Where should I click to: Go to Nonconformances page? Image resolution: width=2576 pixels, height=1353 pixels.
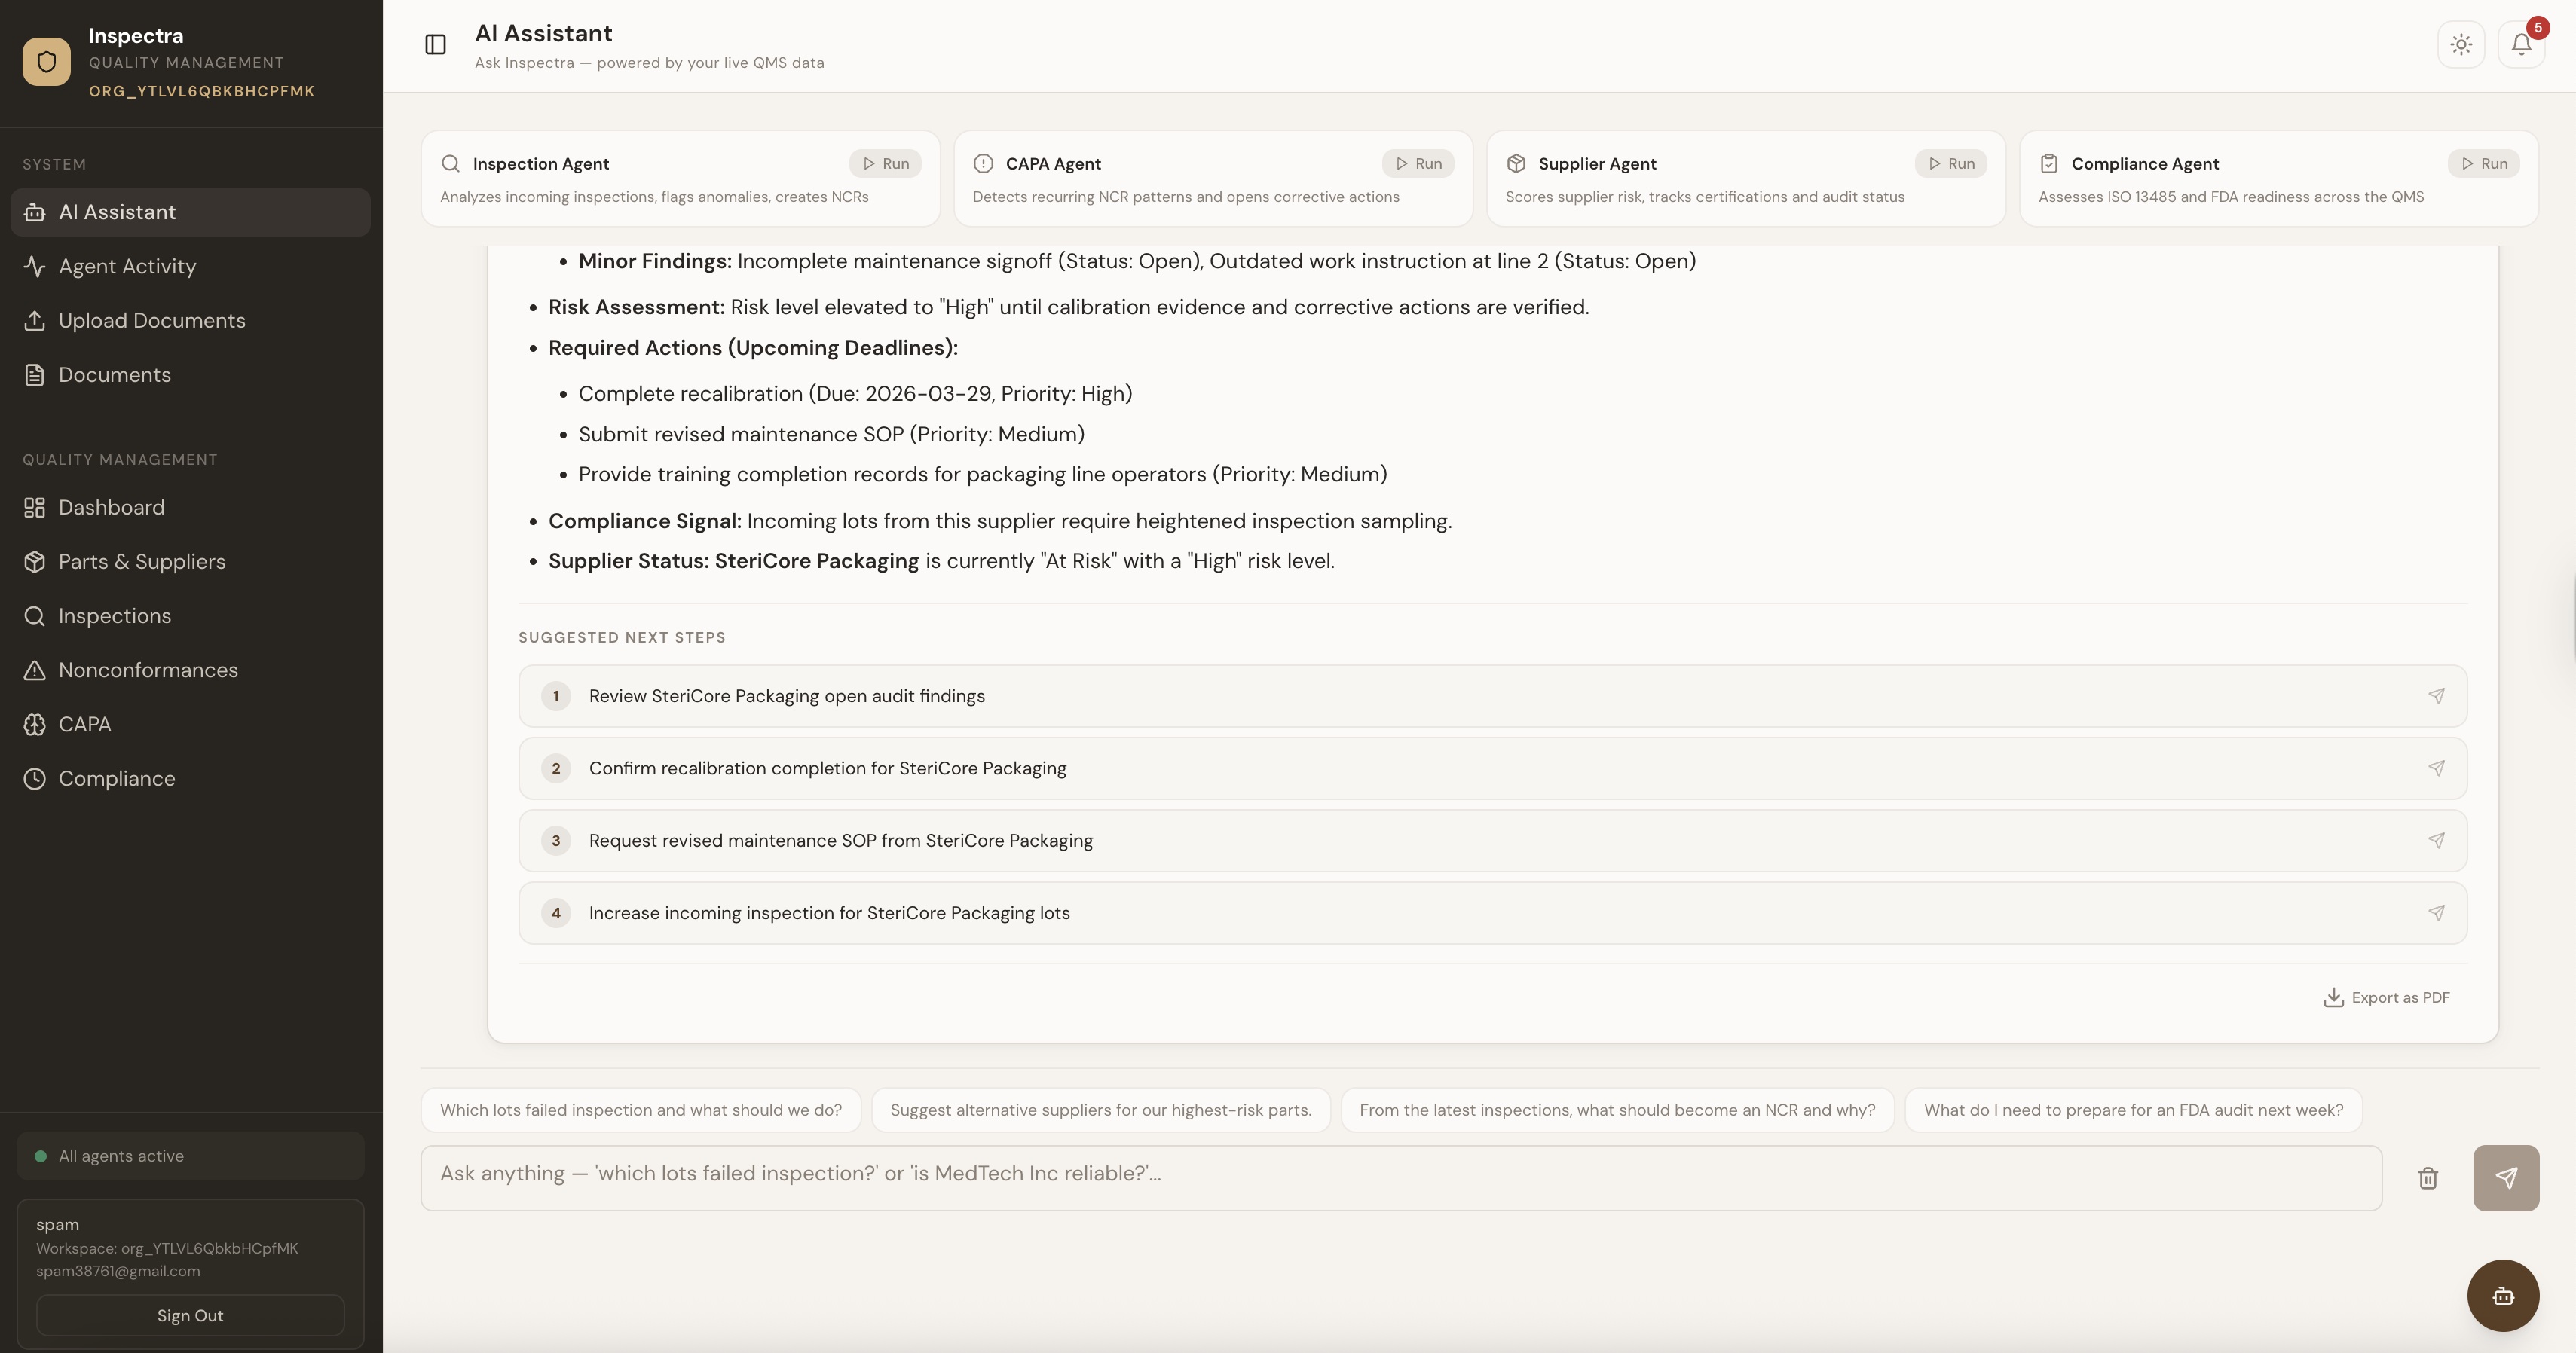[148, 670]
